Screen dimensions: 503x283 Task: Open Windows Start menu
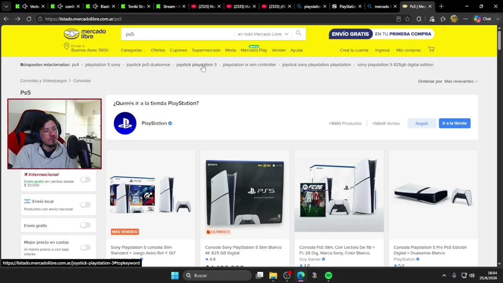click(175, 276)
